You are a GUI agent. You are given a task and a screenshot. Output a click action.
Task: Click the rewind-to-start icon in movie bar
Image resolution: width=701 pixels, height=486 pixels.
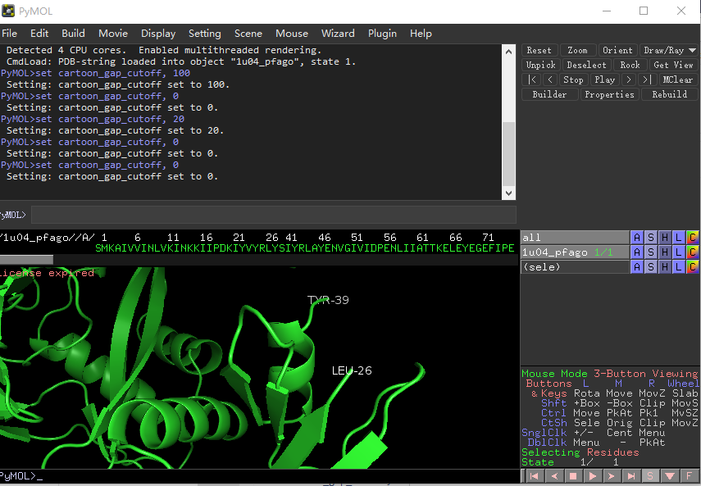tap(533, 475)
